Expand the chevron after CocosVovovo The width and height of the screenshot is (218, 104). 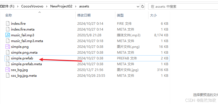[47, 6]
